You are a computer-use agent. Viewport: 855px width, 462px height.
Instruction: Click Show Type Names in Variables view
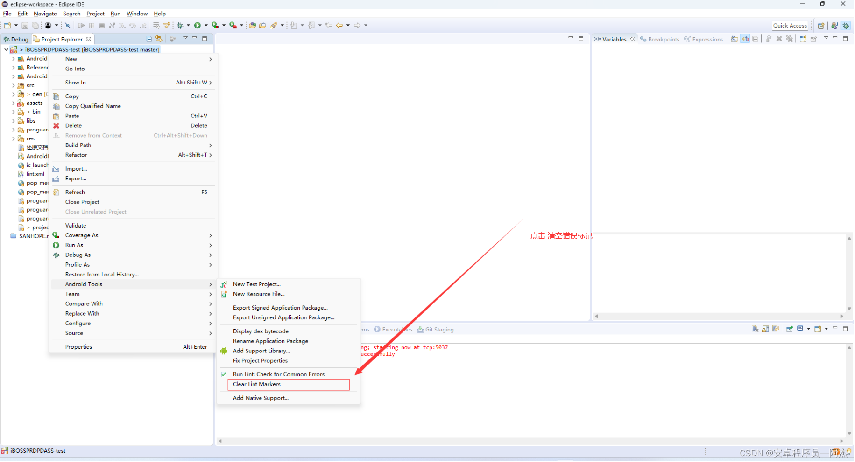point(735,39)
